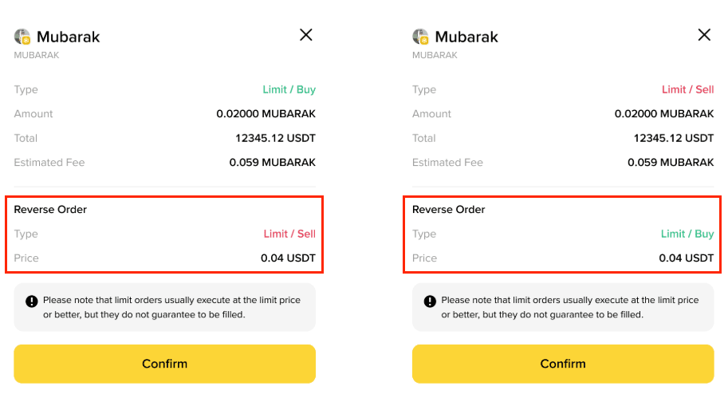
Task: Confirm the Limit / Buy order
Action: click(x=165, y=364)
